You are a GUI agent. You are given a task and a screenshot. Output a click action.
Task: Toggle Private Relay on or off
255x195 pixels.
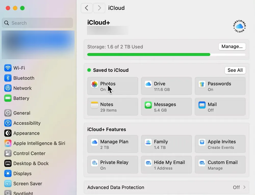pyautogui.click(x=112, y=165)
